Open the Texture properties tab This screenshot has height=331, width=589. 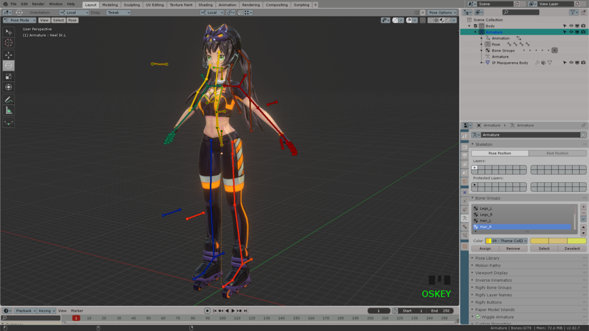pyautogui.click(x=465, y=247)
